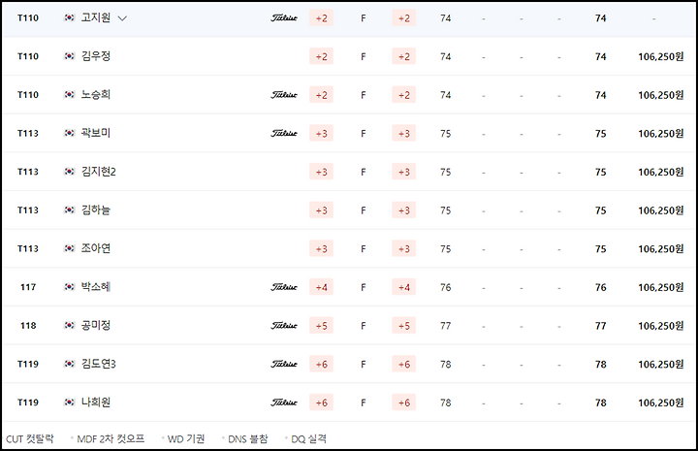Click the MDF 2차 컷오프 legend label

[111, 439]
